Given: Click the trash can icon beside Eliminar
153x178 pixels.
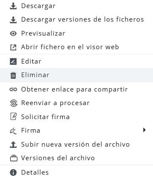Looking at the screenshot, I should [x=13, y=75].
